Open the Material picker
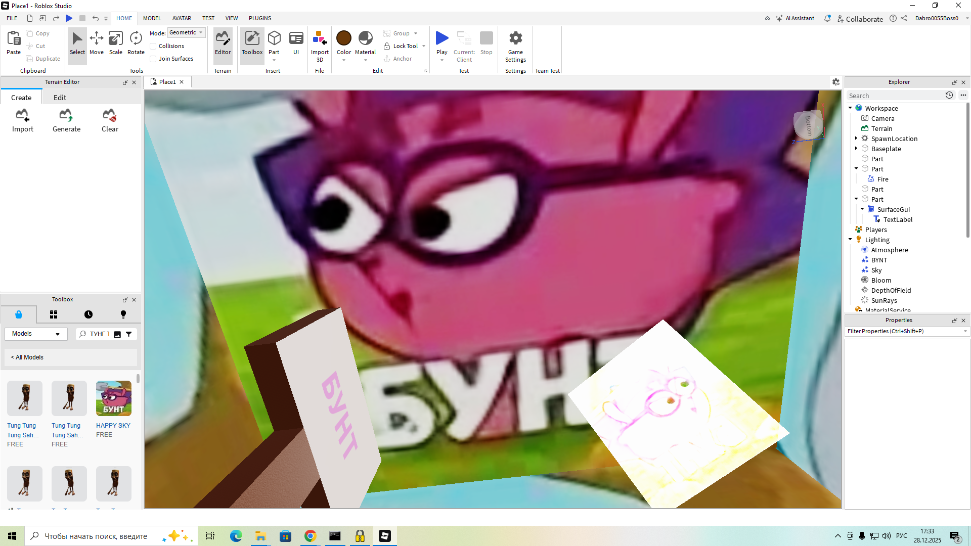Screen dimensions: 971x546 (x=366, y=43)
